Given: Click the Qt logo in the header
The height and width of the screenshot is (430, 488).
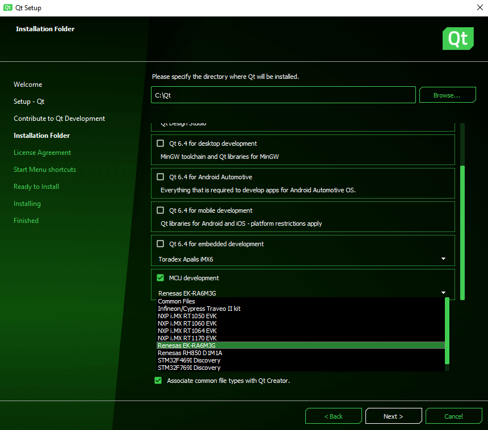Looking at the screenshot, I should click(x=457, y=38).
